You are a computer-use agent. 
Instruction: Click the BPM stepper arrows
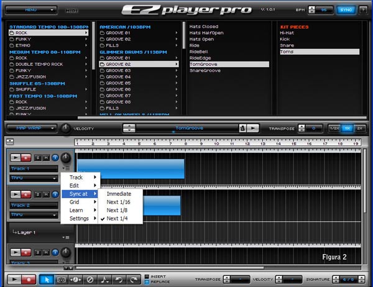pos(311,10)
